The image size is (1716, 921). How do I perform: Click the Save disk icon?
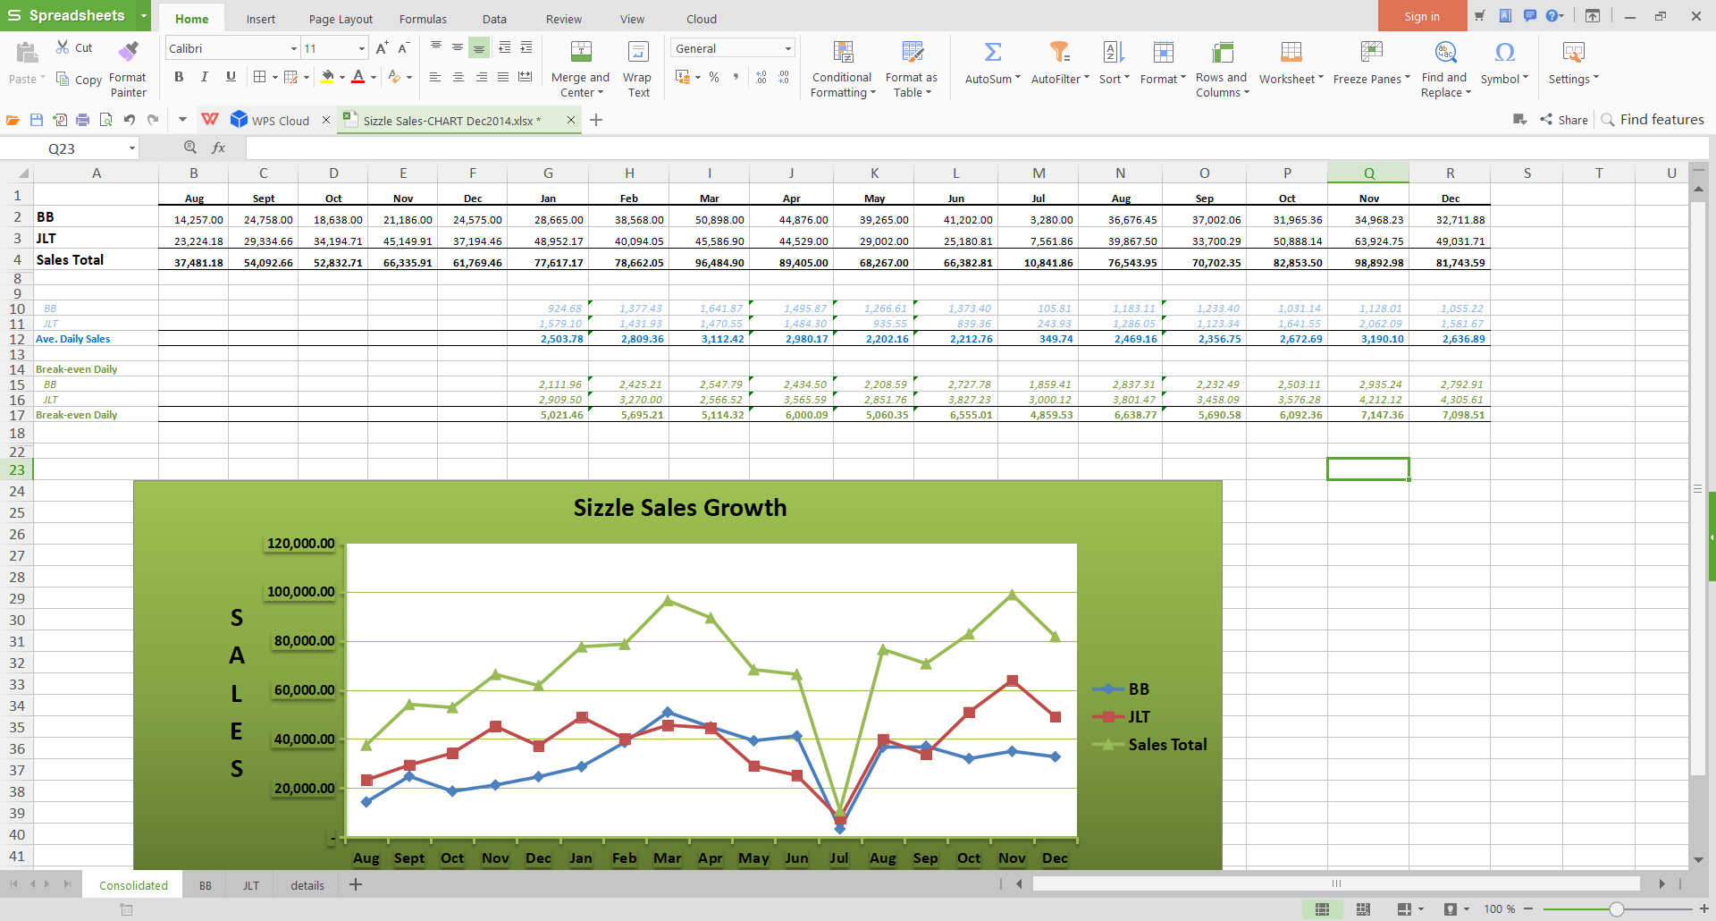37,120
